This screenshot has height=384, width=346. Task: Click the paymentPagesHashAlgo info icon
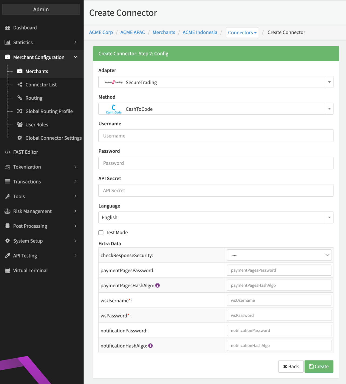(x=158, y=285)
